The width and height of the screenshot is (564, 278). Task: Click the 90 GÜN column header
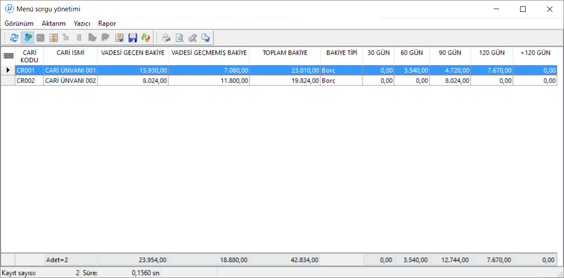[450, 53]
